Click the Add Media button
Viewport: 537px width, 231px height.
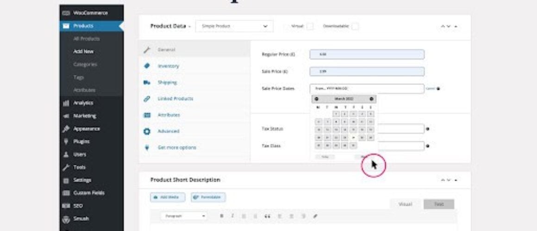[168, 197]
